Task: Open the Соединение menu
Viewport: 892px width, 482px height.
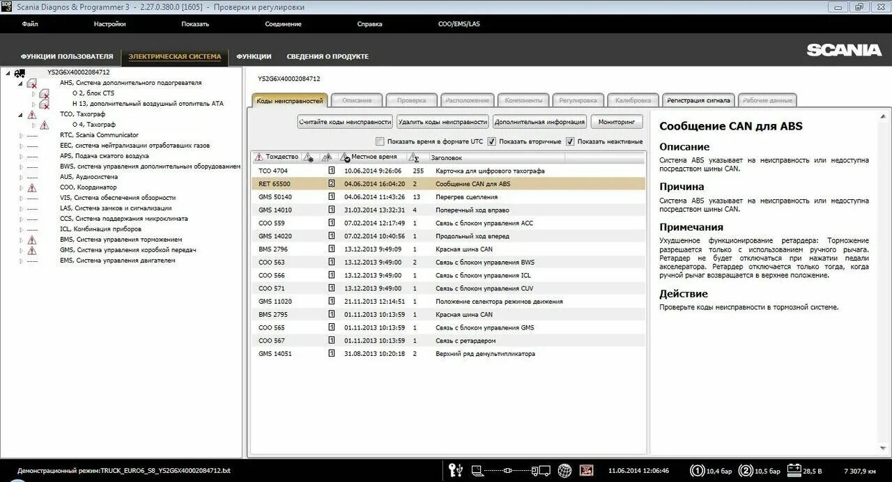Action: tap(283, 24)
